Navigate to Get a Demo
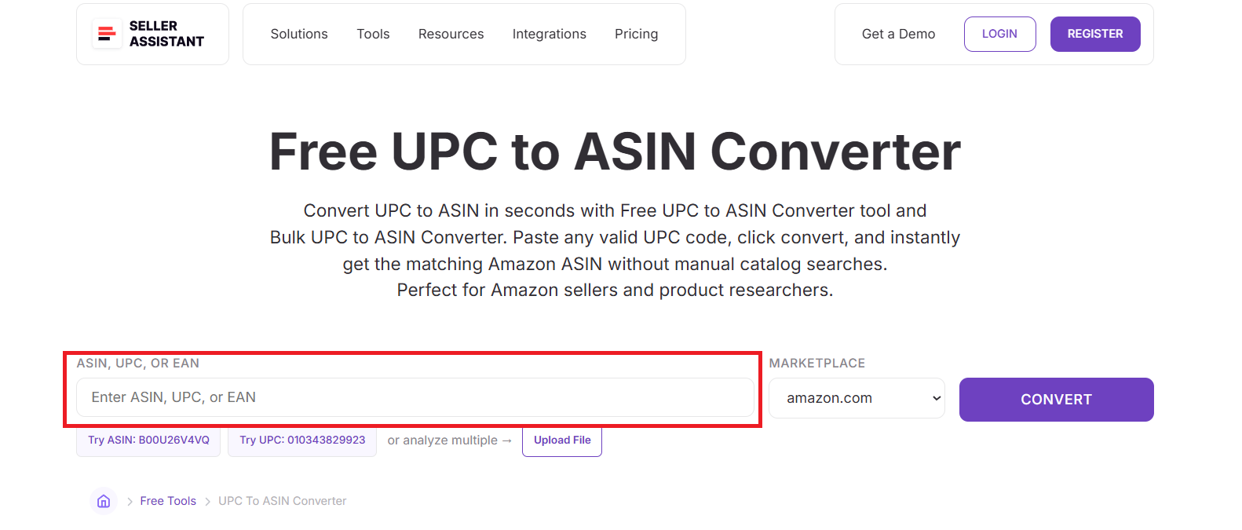 (898, 34)
